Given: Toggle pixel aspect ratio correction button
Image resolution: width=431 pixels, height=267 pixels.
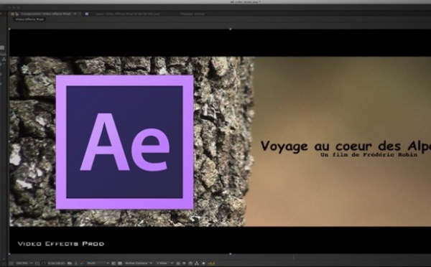Looking at the screenshot, I should pyautogui.click(x=178, y=263).
